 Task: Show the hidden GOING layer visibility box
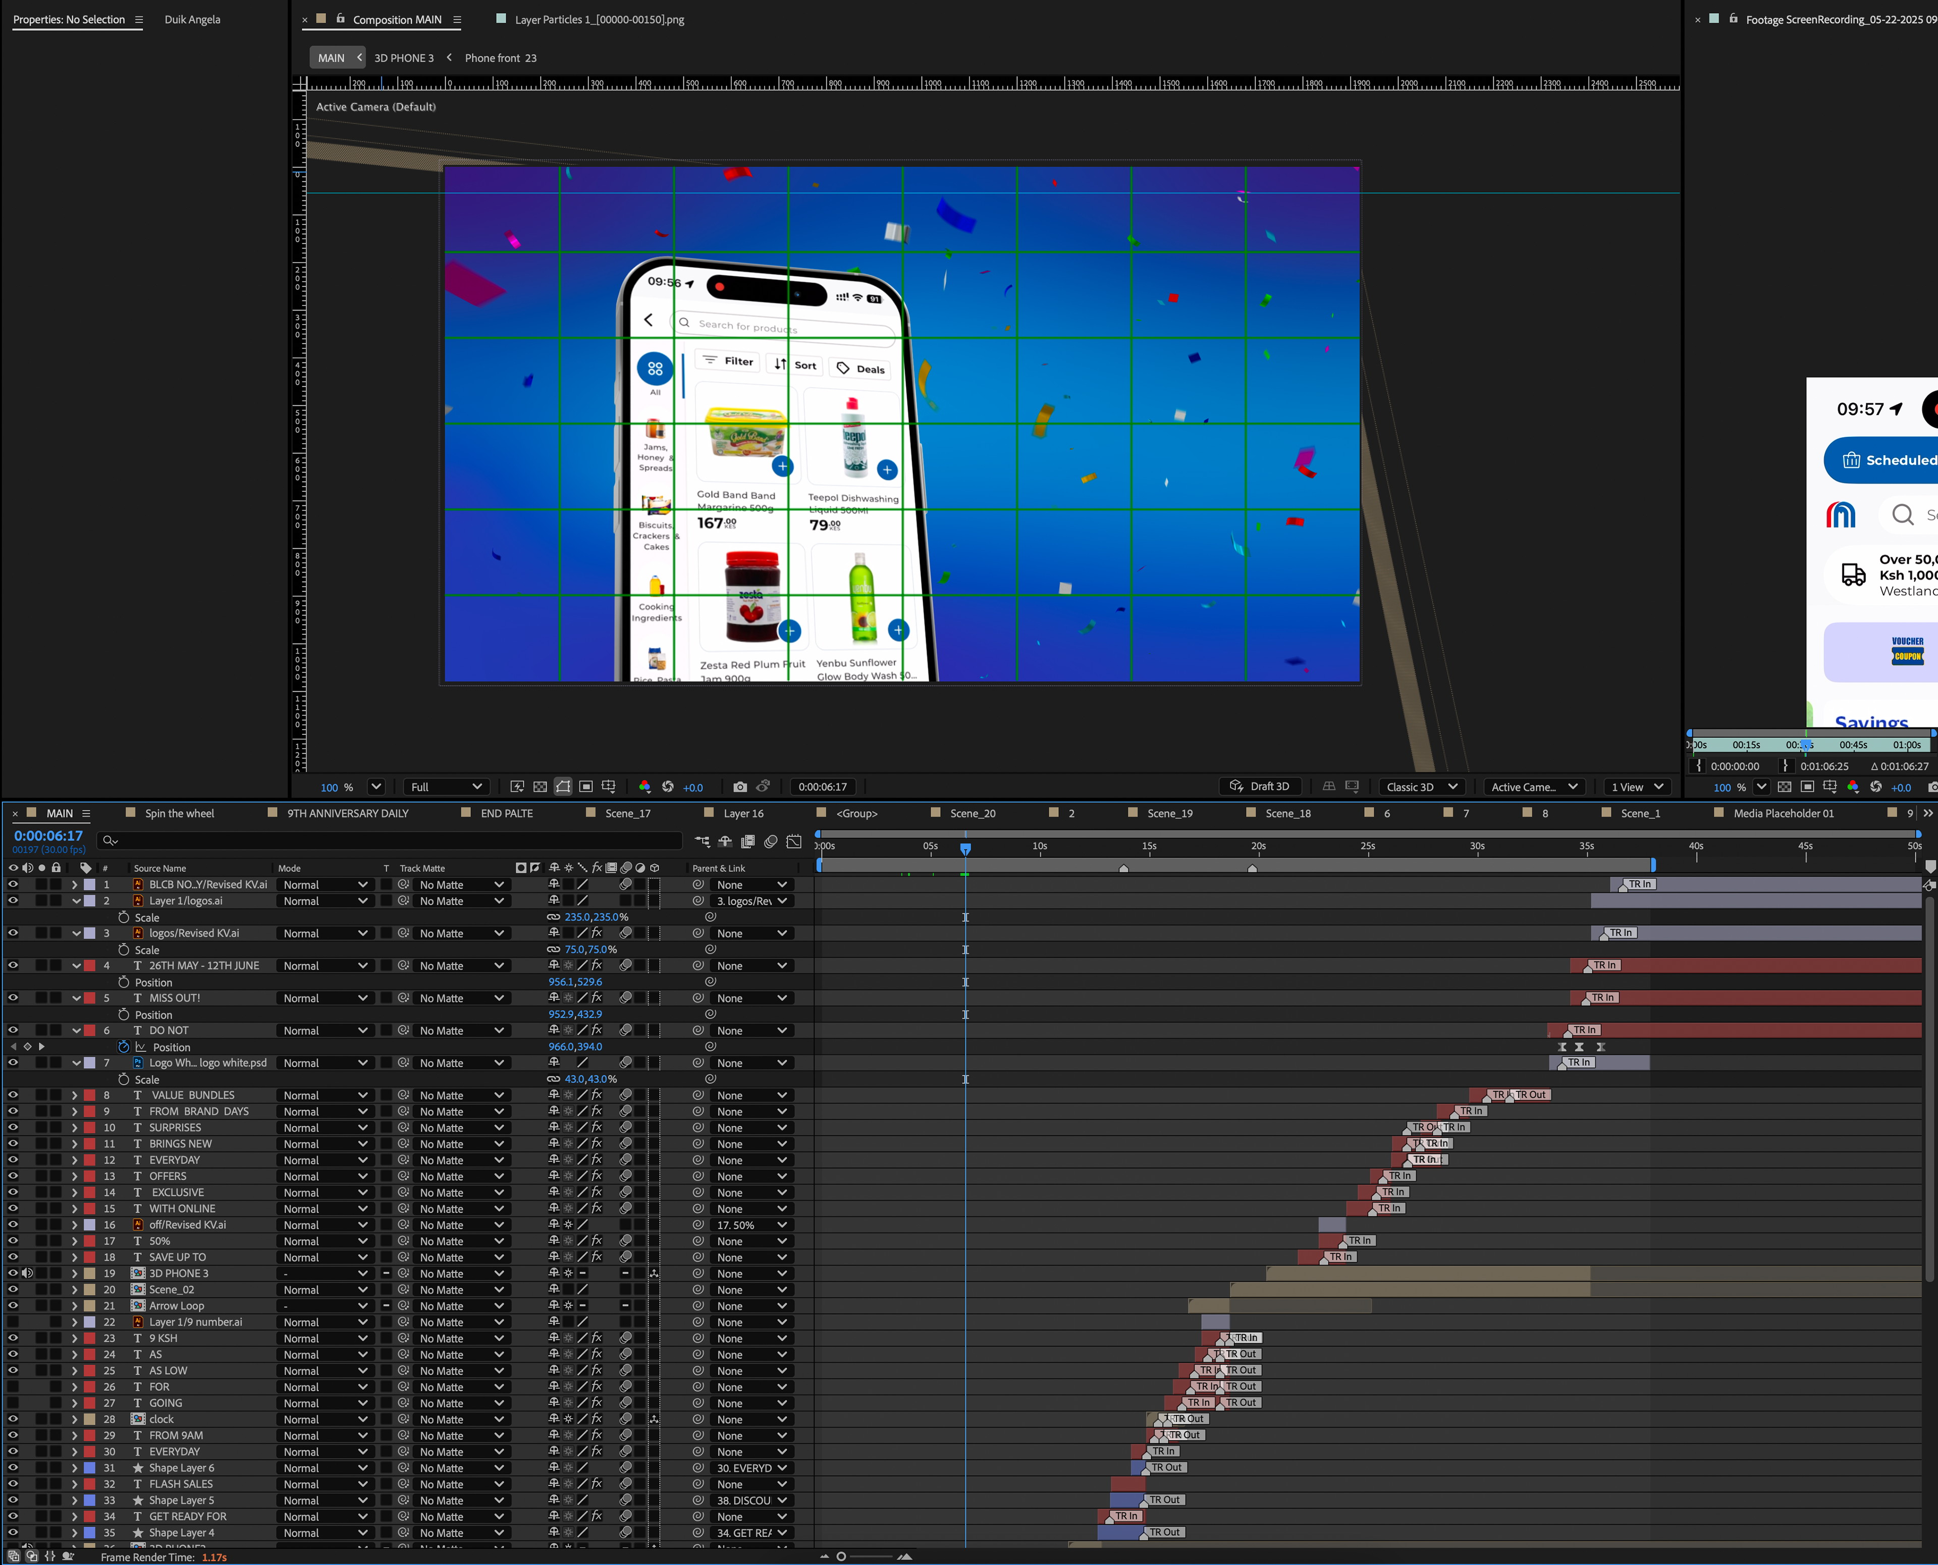(x=13, y=1403)
